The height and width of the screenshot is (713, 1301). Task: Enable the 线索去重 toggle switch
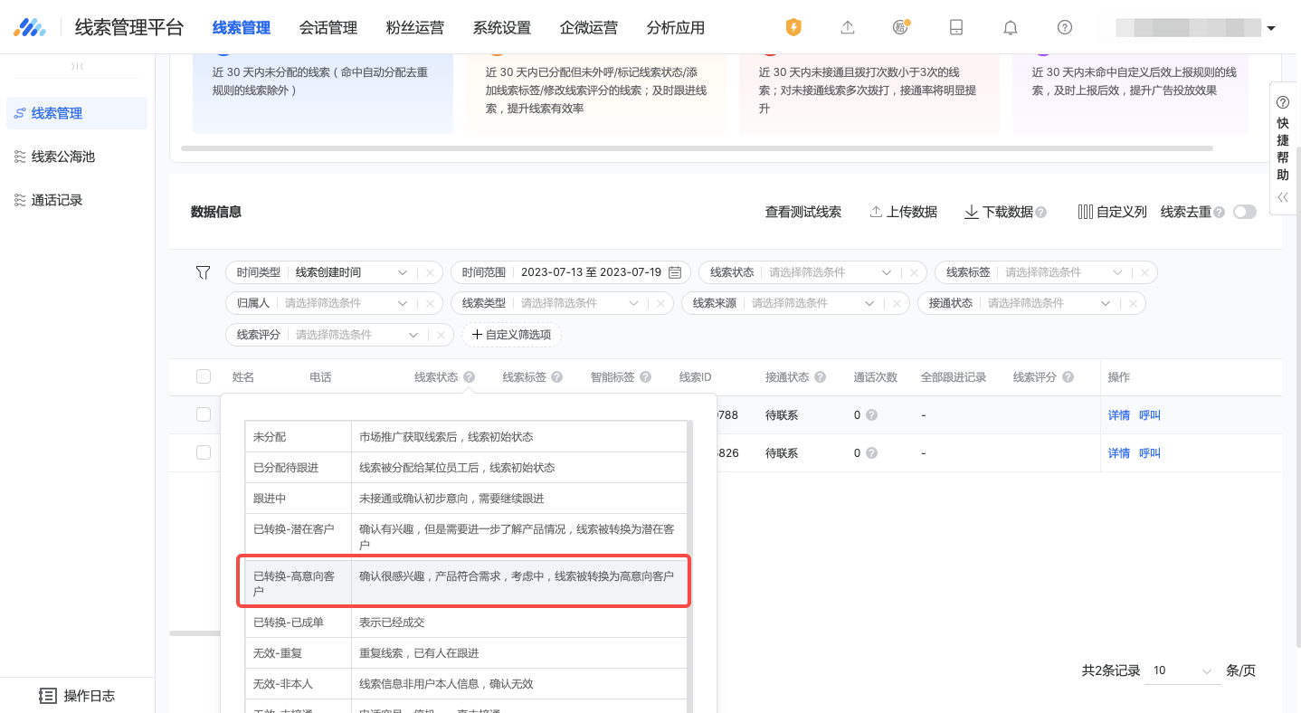1244,211
